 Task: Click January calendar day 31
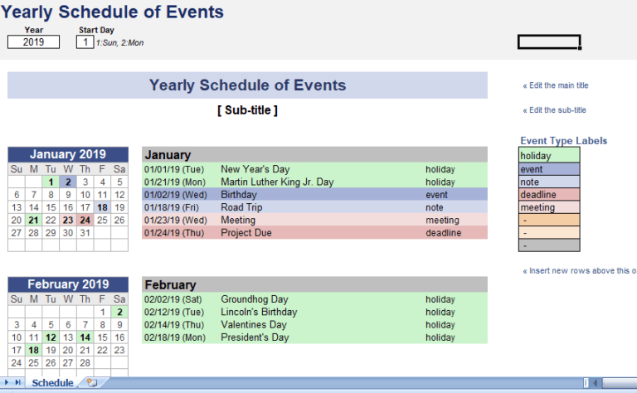(x=85, y=233)
